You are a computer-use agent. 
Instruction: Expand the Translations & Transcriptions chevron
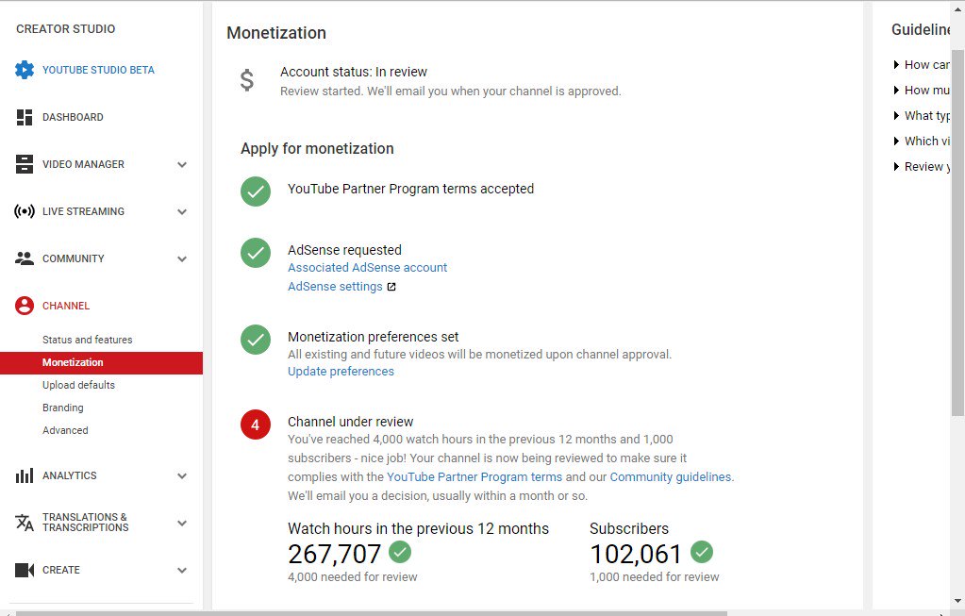pos(182,523)
